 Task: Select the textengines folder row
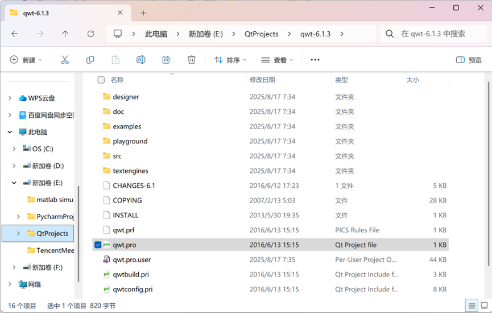(271, 171)
